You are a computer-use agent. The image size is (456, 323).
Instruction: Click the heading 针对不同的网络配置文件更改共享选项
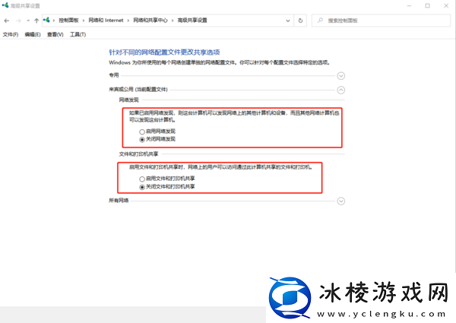[x=164, y=52]
